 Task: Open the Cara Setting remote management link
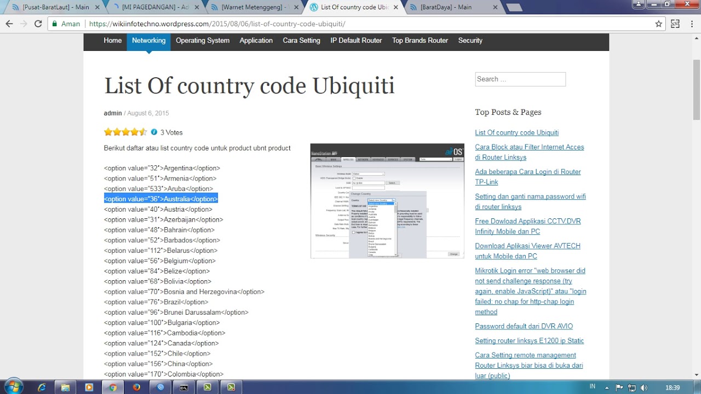[529, 366]
